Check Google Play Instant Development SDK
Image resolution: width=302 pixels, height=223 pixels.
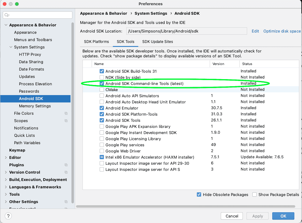pyautogui.click(x=102, y=133)
